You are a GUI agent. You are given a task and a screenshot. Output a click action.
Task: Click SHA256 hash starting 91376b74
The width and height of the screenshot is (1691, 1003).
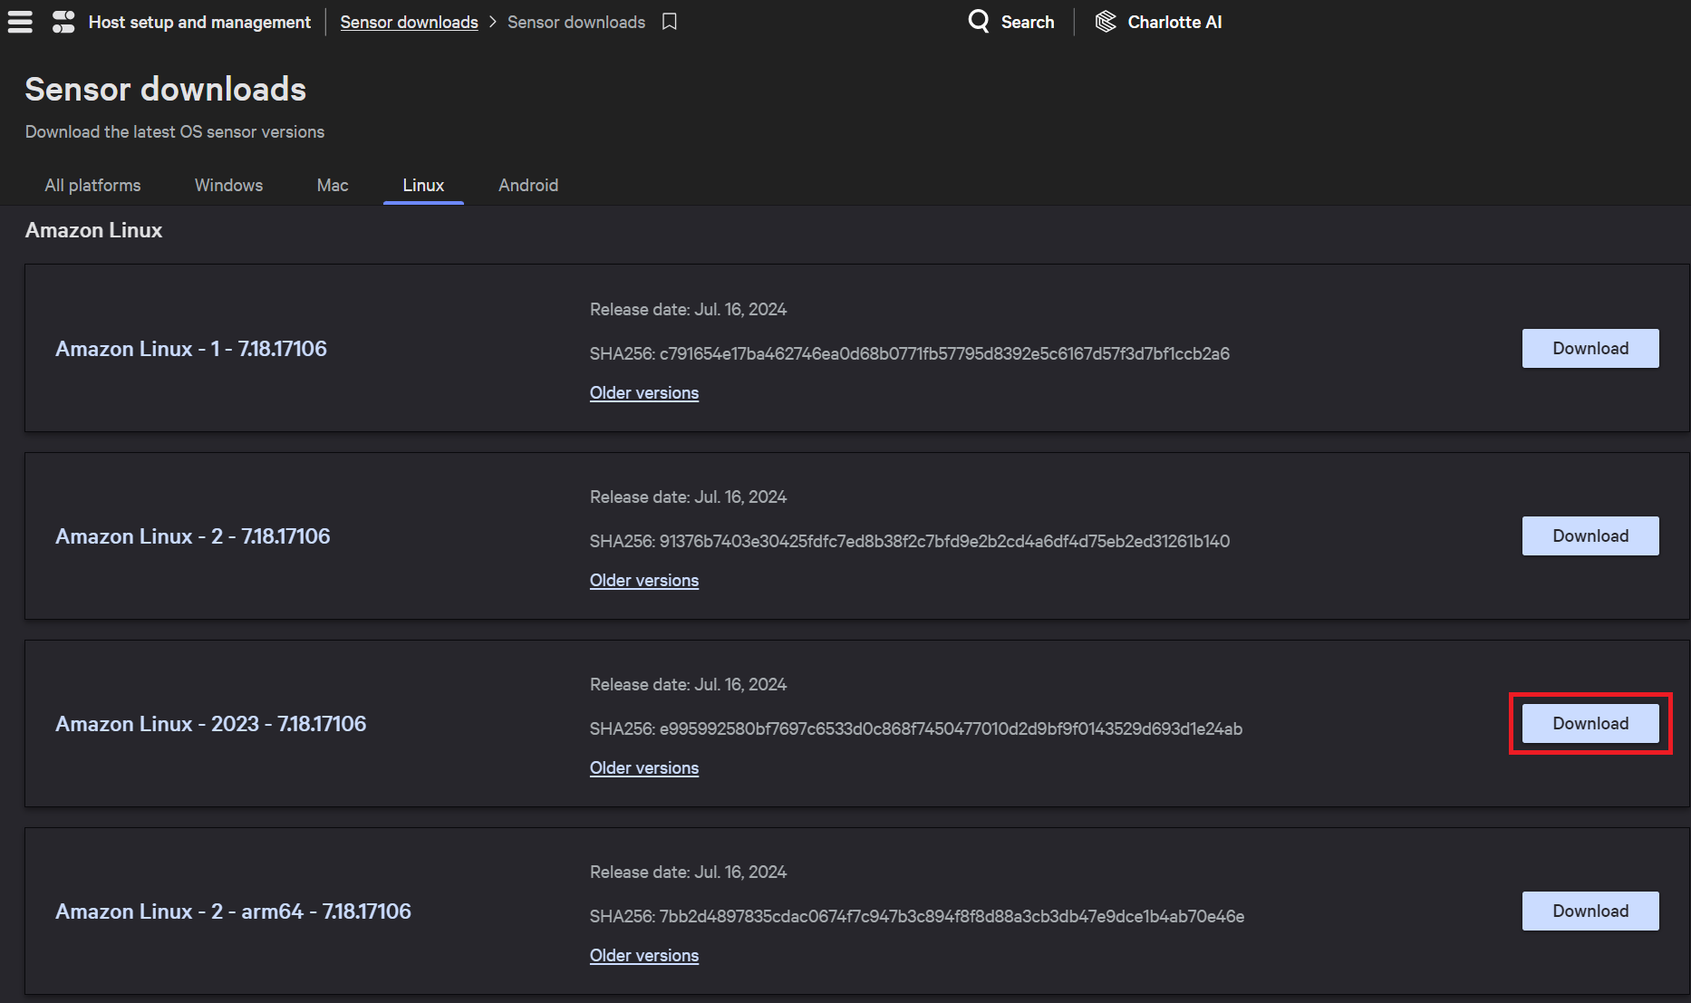click(910, 541)
